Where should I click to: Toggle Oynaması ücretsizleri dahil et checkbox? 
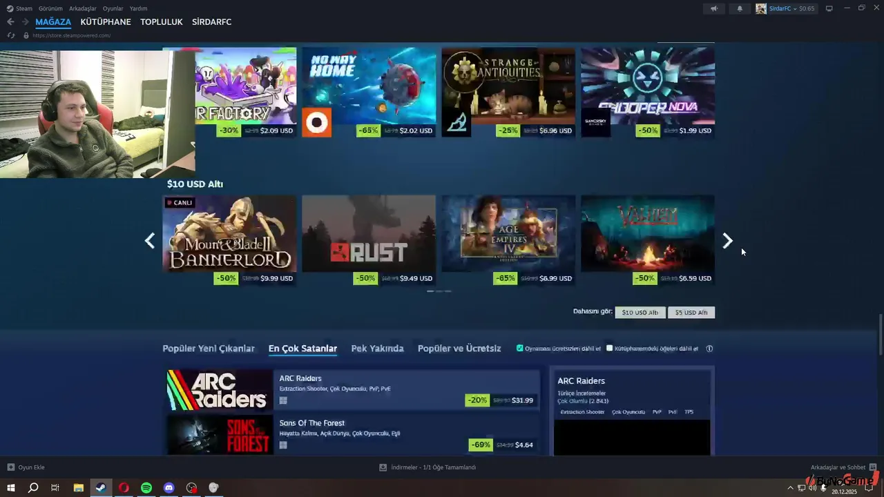(x=520, y=349)
